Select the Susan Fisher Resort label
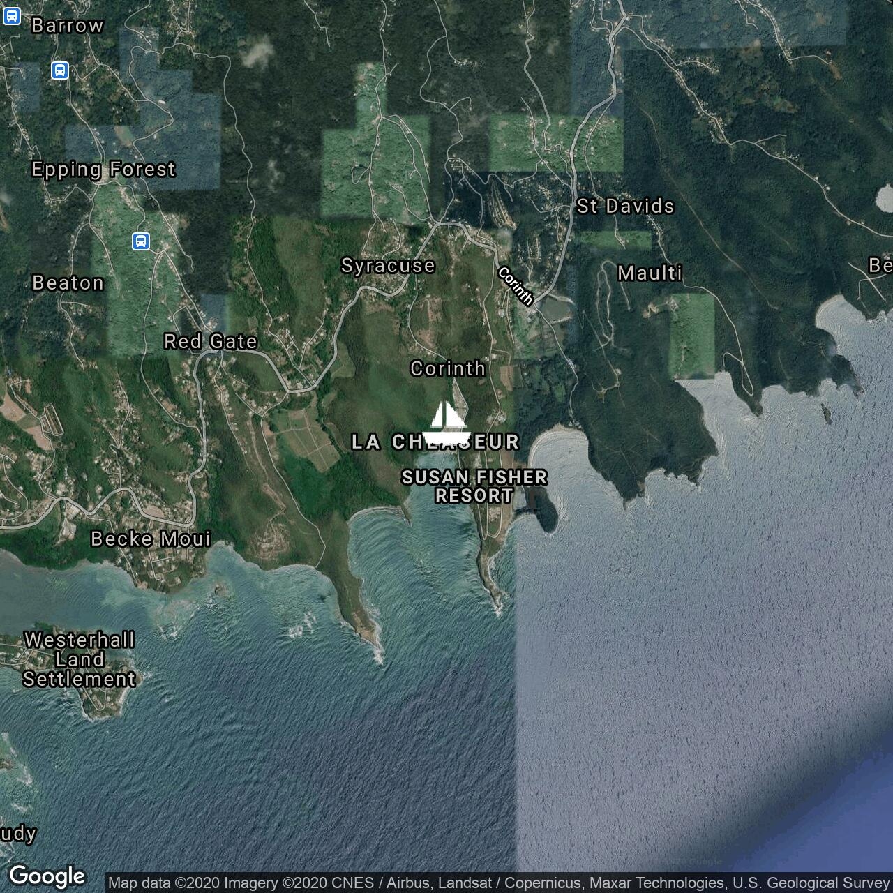The image size is (893, 893). [474, 486]
